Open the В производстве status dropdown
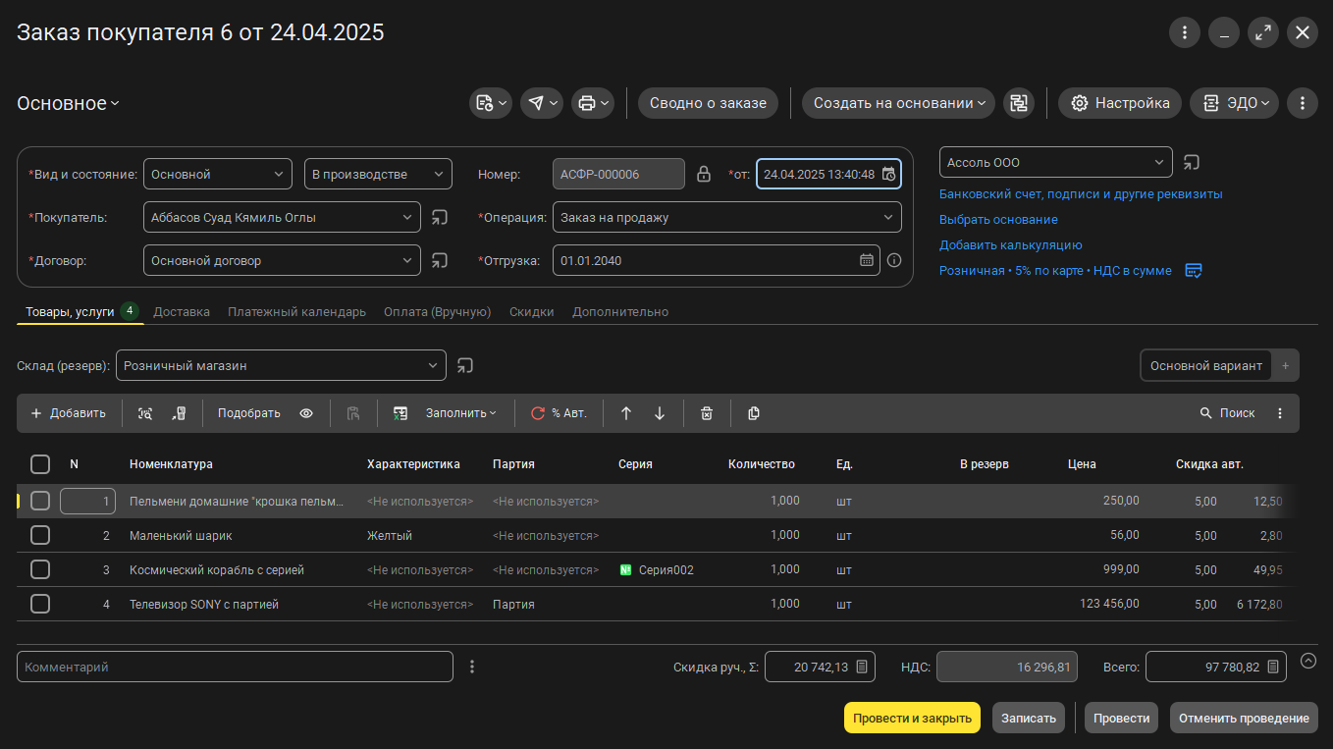 pyautogui.click(x=438, y=175)
